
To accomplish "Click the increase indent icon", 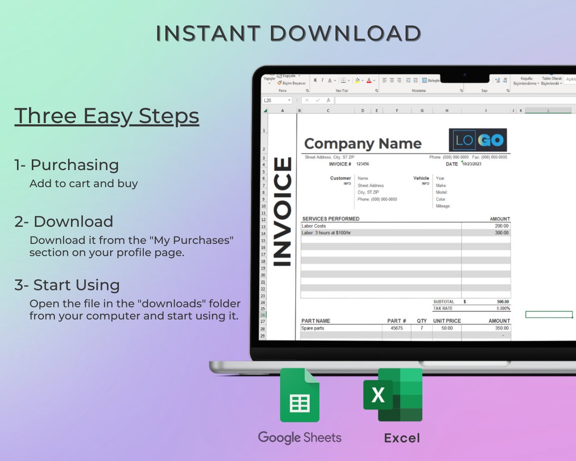I will [x=414, y=80].
